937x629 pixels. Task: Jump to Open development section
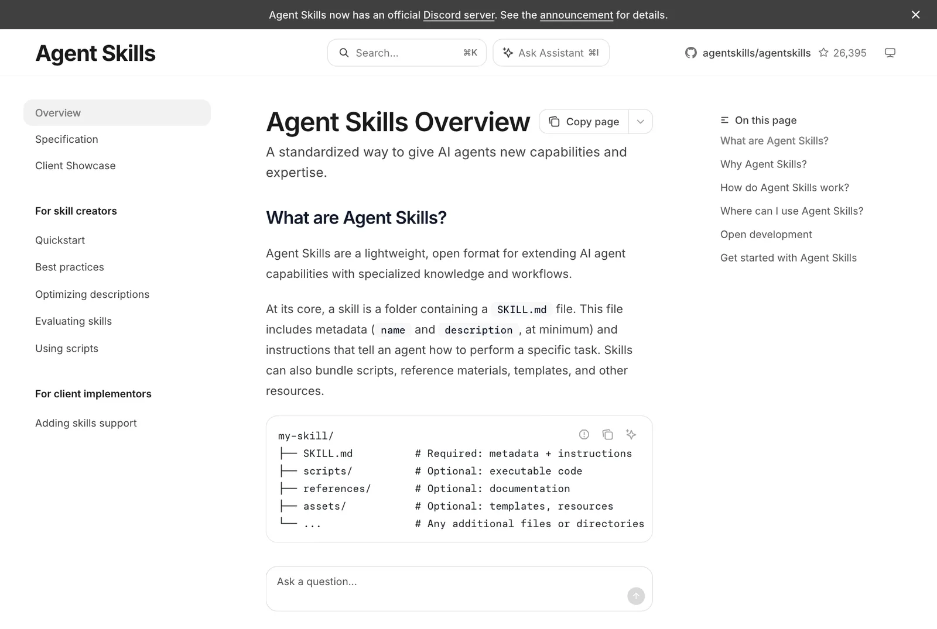pos(766,234)
